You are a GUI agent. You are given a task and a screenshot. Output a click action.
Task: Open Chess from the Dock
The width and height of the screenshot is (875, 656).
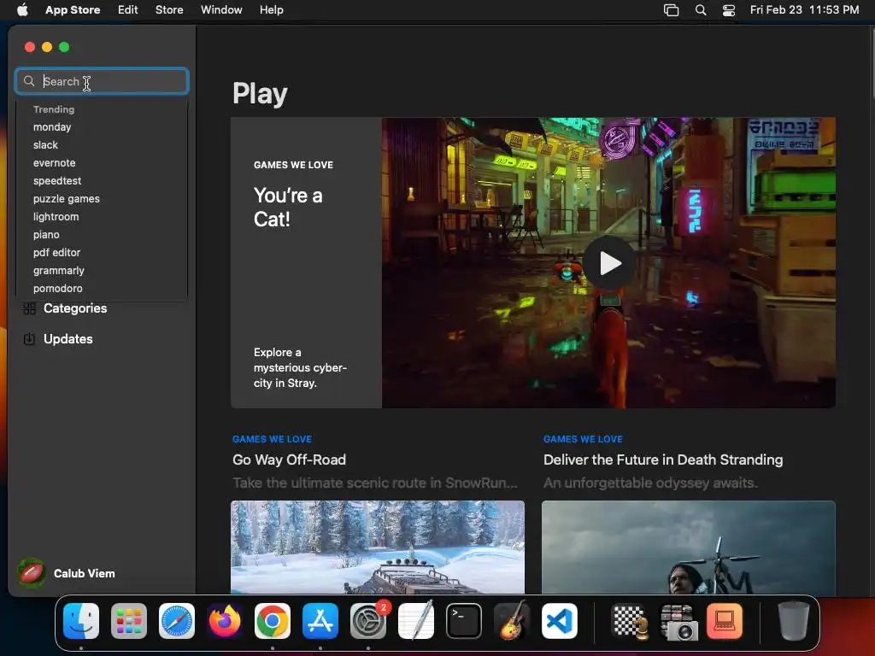pos(630,621)
